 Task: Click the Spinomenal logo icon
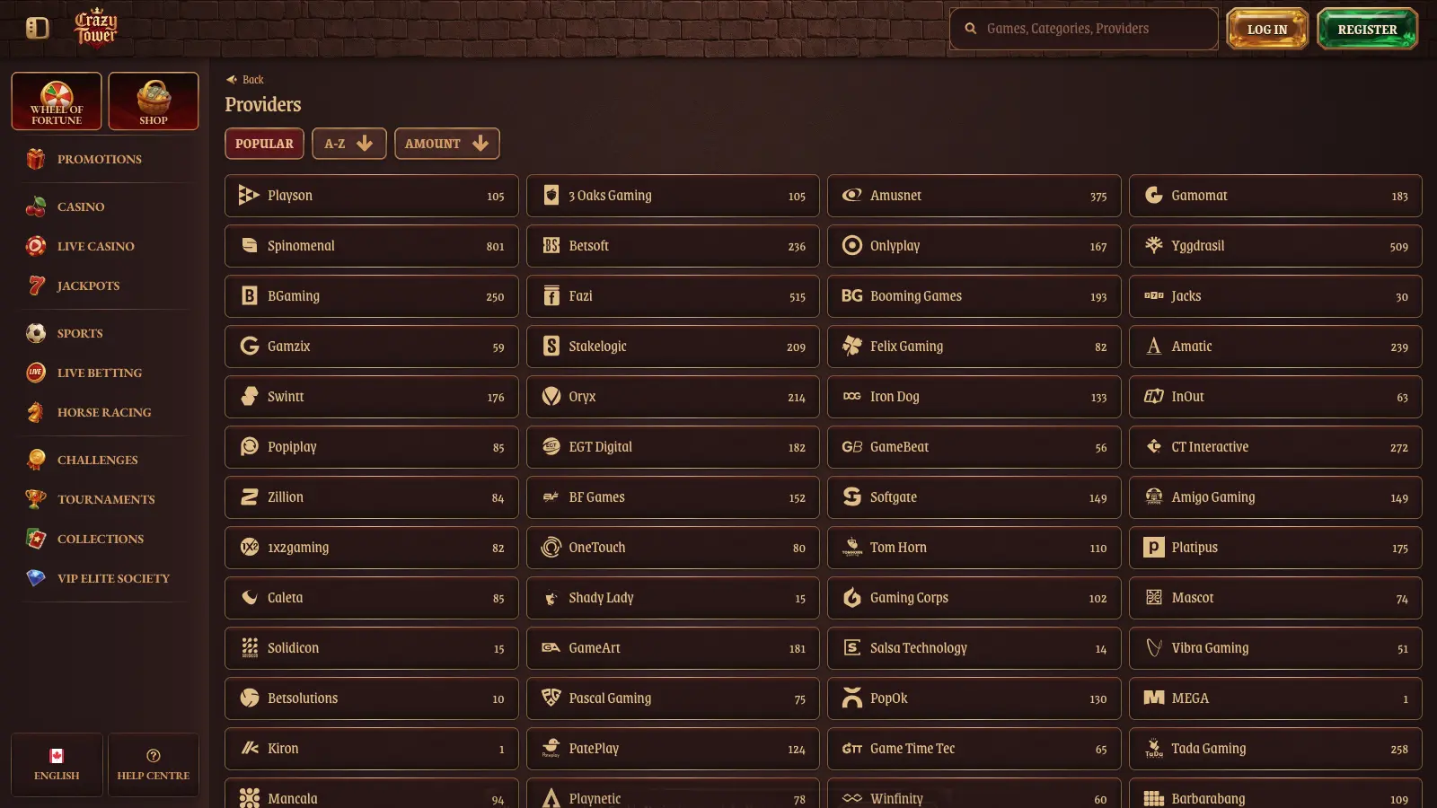(250, 246)
